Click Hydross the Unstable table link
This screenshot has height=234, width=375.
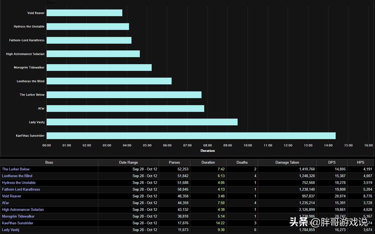(x=19, y=183)
